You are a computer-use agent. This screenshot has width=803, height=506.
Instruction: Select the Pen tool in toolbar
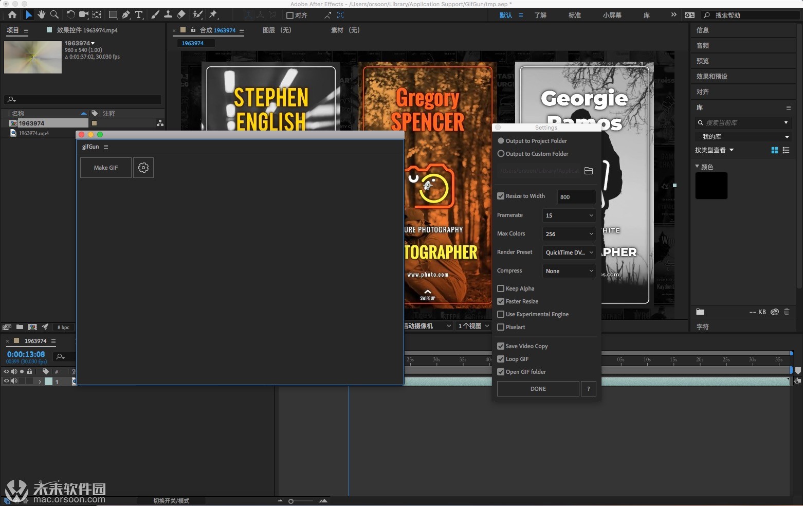126,15
